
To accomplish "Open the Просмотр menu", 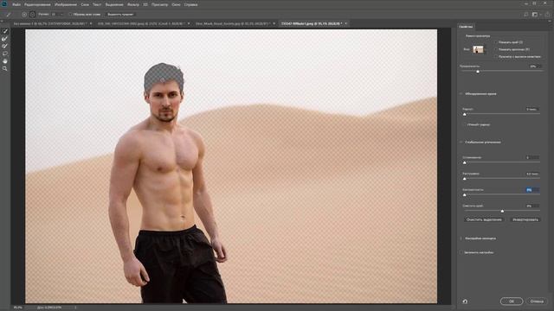I will pos(159,4).
